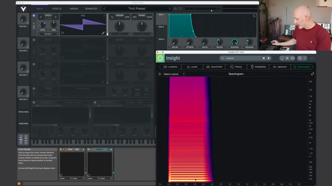Screen dimensions: 332x186
Task: Open the Select a source dropdown
Action: [174, 74]
